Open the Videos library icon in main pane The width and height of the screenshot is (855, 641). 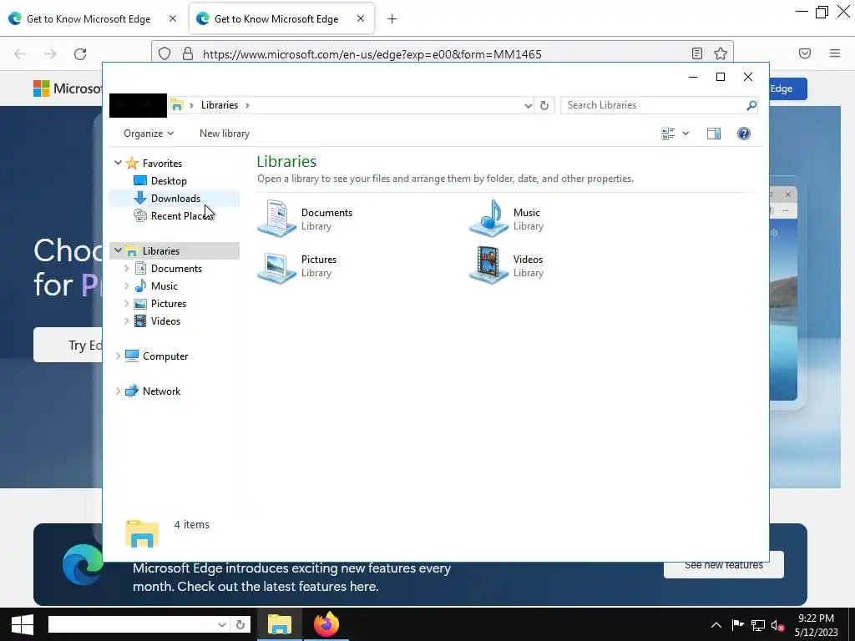[488, 266]
